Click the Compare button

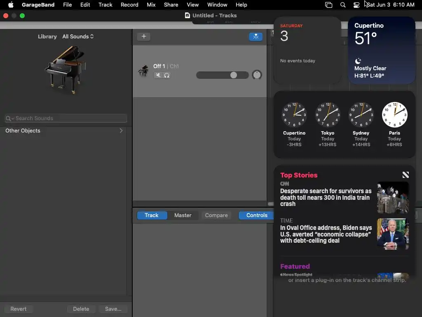click(216, 215)
